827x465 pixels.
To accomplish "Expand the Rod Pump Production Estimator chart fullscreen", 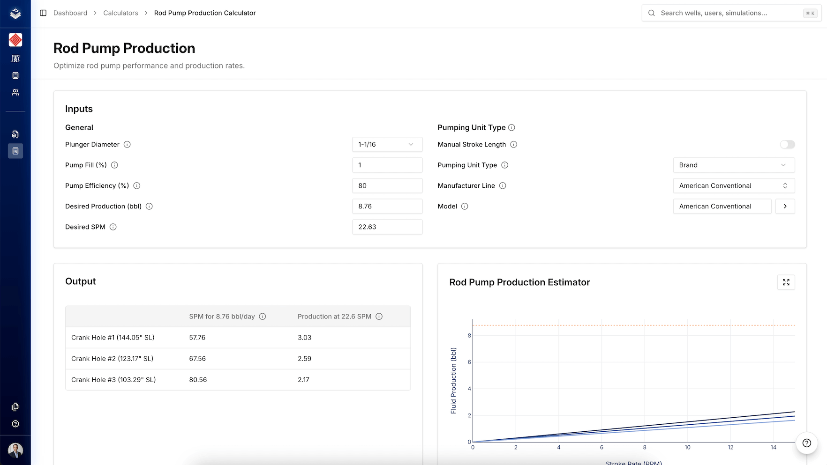I will coord(786,282).
